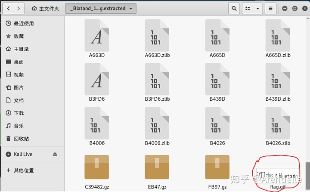Screen dimensions: 310x192
Task: Open 其他位置 other locations
Action: 33,170
